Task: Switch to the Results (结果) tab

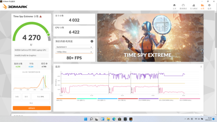Action: pyautogui.click(x=202, y=6)
